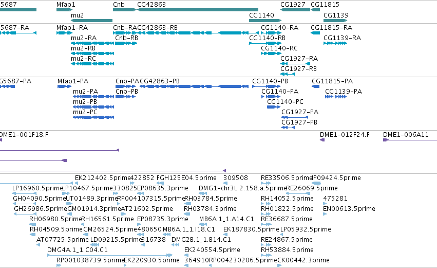Select the Cnb-PB protein label

tap(127, 92)
